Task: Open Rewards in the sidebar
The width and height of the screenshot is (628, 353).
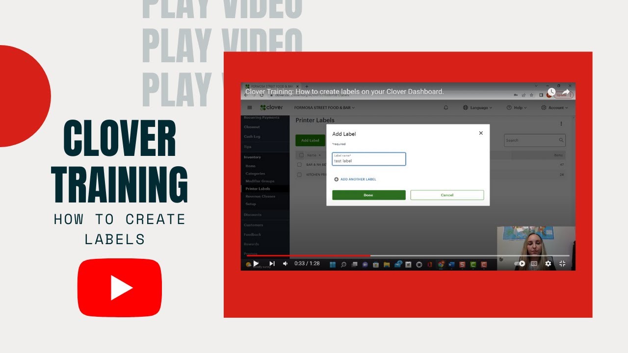Action: 251,244
